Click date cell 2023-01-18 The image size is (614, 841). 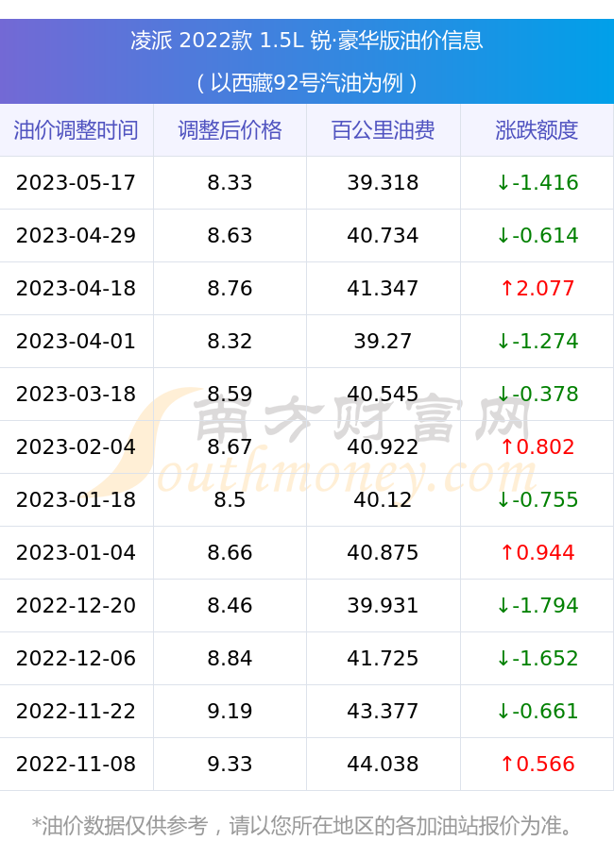(x=77, y=500)
